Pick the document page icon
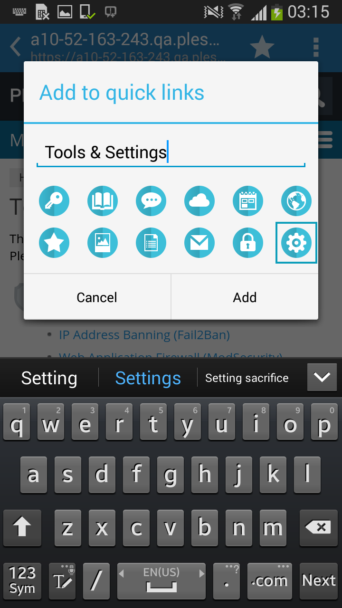 pos(151,243)
